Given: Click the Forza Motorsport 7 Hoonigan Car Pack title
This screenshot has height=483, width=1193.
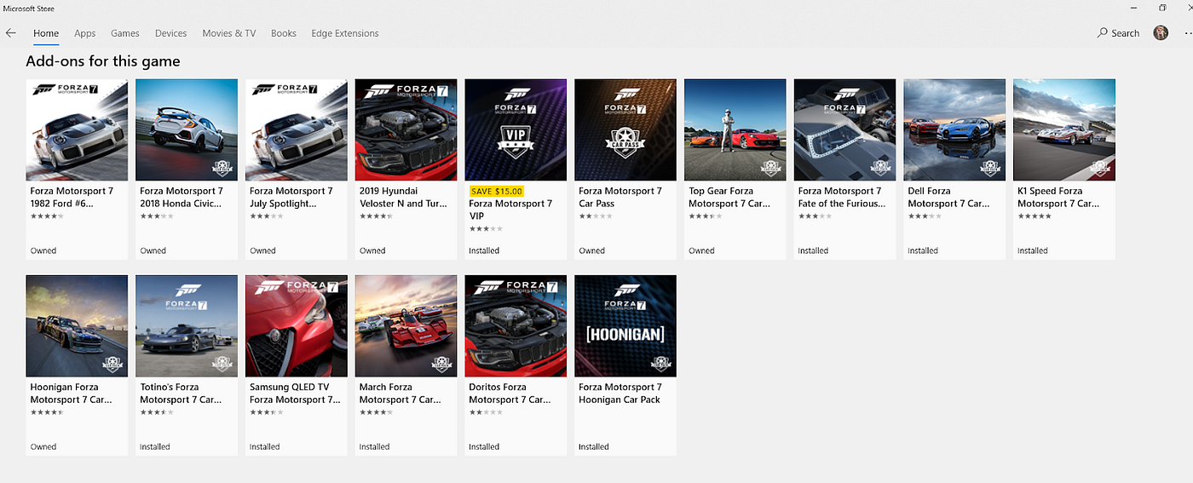Looking at the screenshot, I should pyautogui.click(x=620, y=394).
